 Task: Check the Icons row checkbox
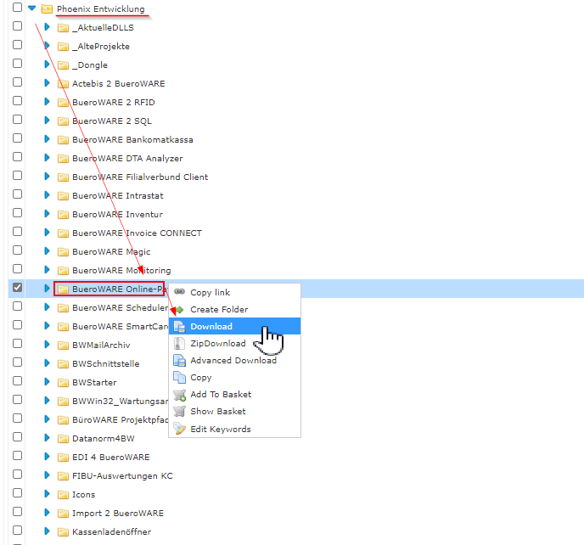17,493
